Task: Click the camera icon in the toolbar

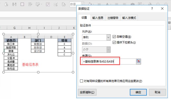Action: pyautogui.click(x=133, y=4)
